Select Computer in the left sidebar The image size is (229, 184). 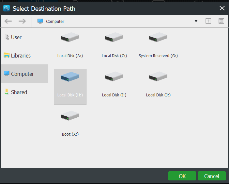(22, 74)
